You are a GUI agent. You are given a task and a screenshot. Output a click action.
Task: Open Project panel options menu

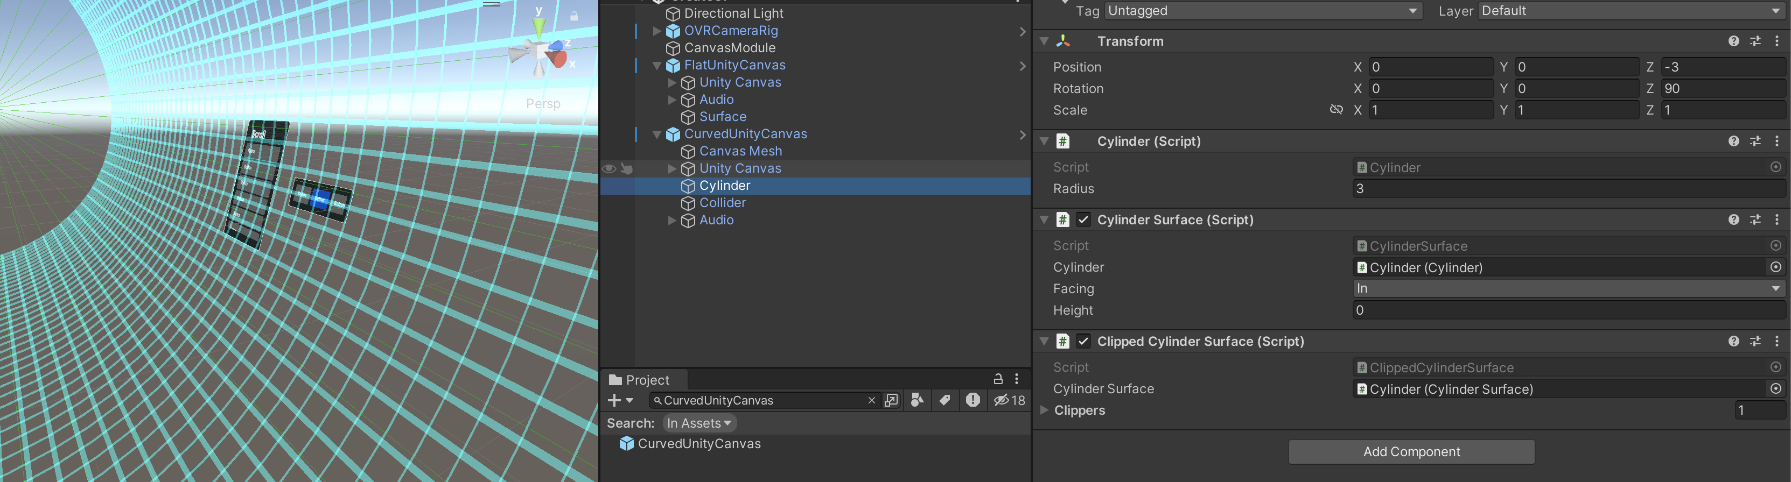1017,379
